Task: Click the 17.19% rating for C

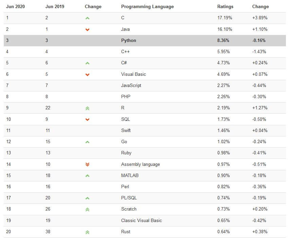Action: [x=224, y=18]
